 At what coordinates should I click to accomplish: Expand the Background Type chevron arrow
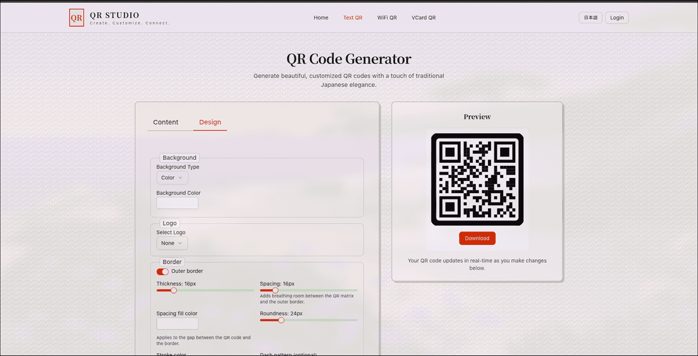click(181, 177)
